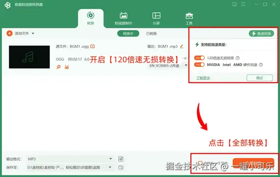Open the 分屏 tab
This screenshot has height=177, width=280.
pyautogui.click(x=156, y=18)
